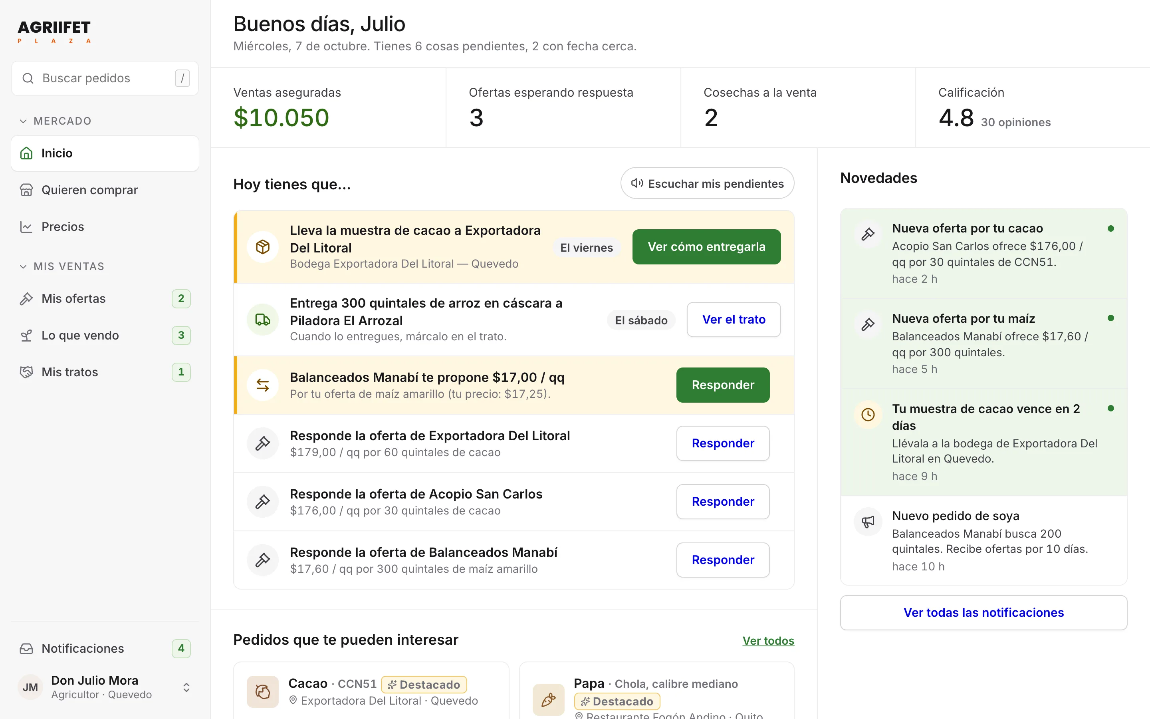Image resolution: width=1150 pixels, height=719 pixels.
Task: Click the box icon of cacao sample task
Action: click(263, 247)
